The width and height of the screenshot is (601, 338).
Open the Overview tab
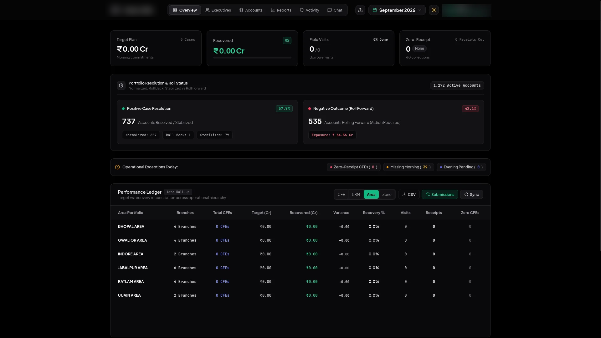point(185,10)
